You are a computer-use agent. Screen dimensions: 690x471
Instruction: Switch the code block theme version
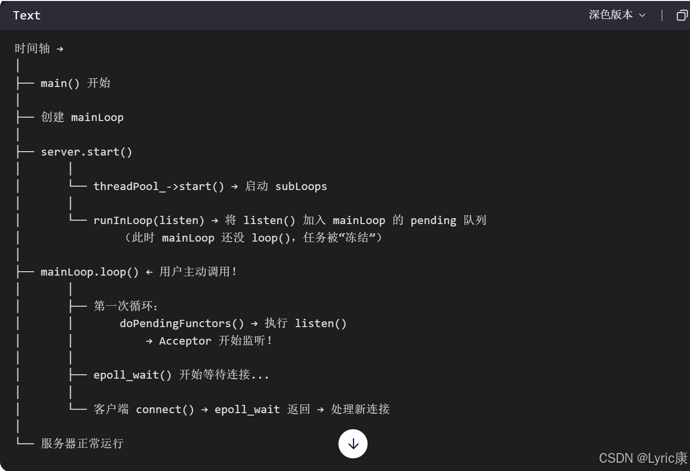pos(618,15)
